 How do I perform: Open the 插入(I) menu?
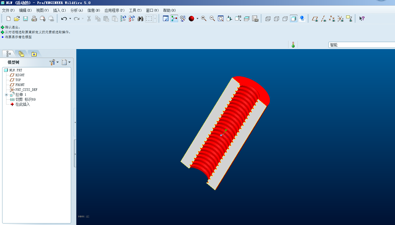59,10
